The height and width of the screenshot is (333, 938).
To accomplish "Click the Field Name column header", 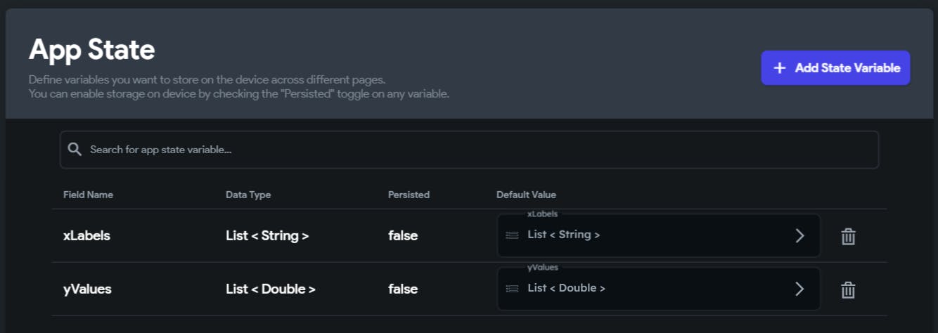I will pyautogui.click(x=88, y=195).
